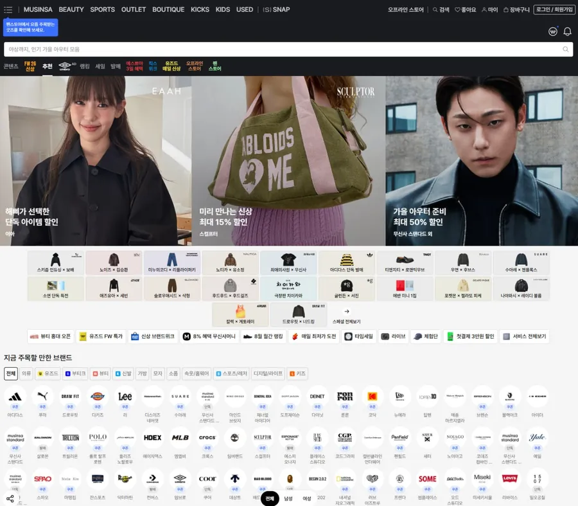The width and height of the screenshot is (578, 506).
Task: Click the SPAO brand logo
Action: (x=43, y=479)
